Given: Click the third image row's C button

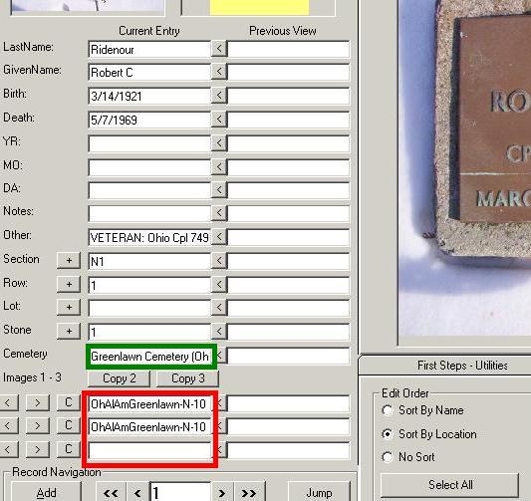Looking at the screenshot, I should pyautogui.click(x=69, y=449).
